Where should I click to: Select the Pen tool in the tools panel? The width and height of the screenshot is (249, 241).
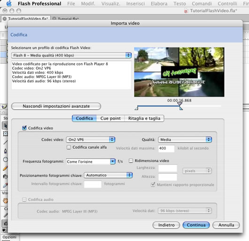point(5,151)
